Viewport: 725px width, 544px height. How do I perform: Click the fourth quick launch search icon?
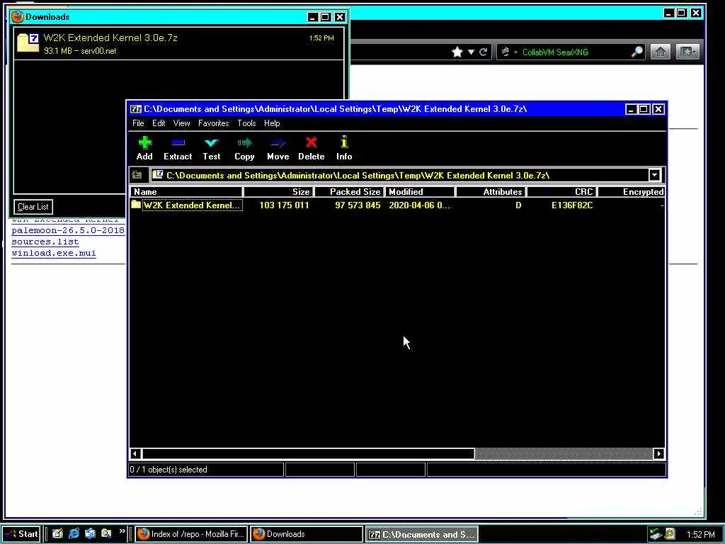(x=106, y=534)
